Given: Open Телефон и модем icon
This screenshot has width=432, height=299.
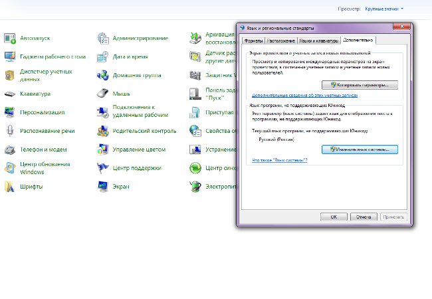Looking at the screenshot, I should pos(10,149).
